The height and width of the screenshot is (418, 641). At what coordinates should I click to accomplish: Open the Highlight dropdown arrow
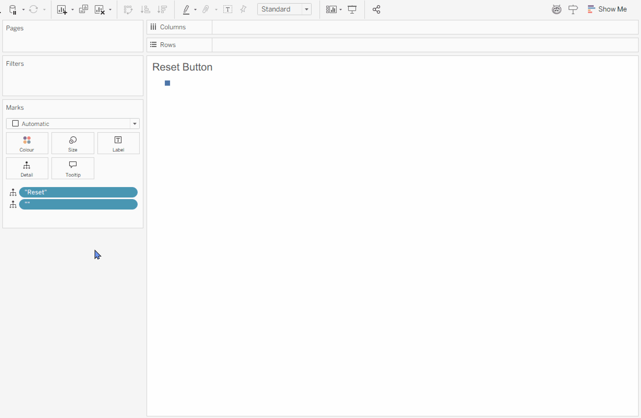coord(195,10)
